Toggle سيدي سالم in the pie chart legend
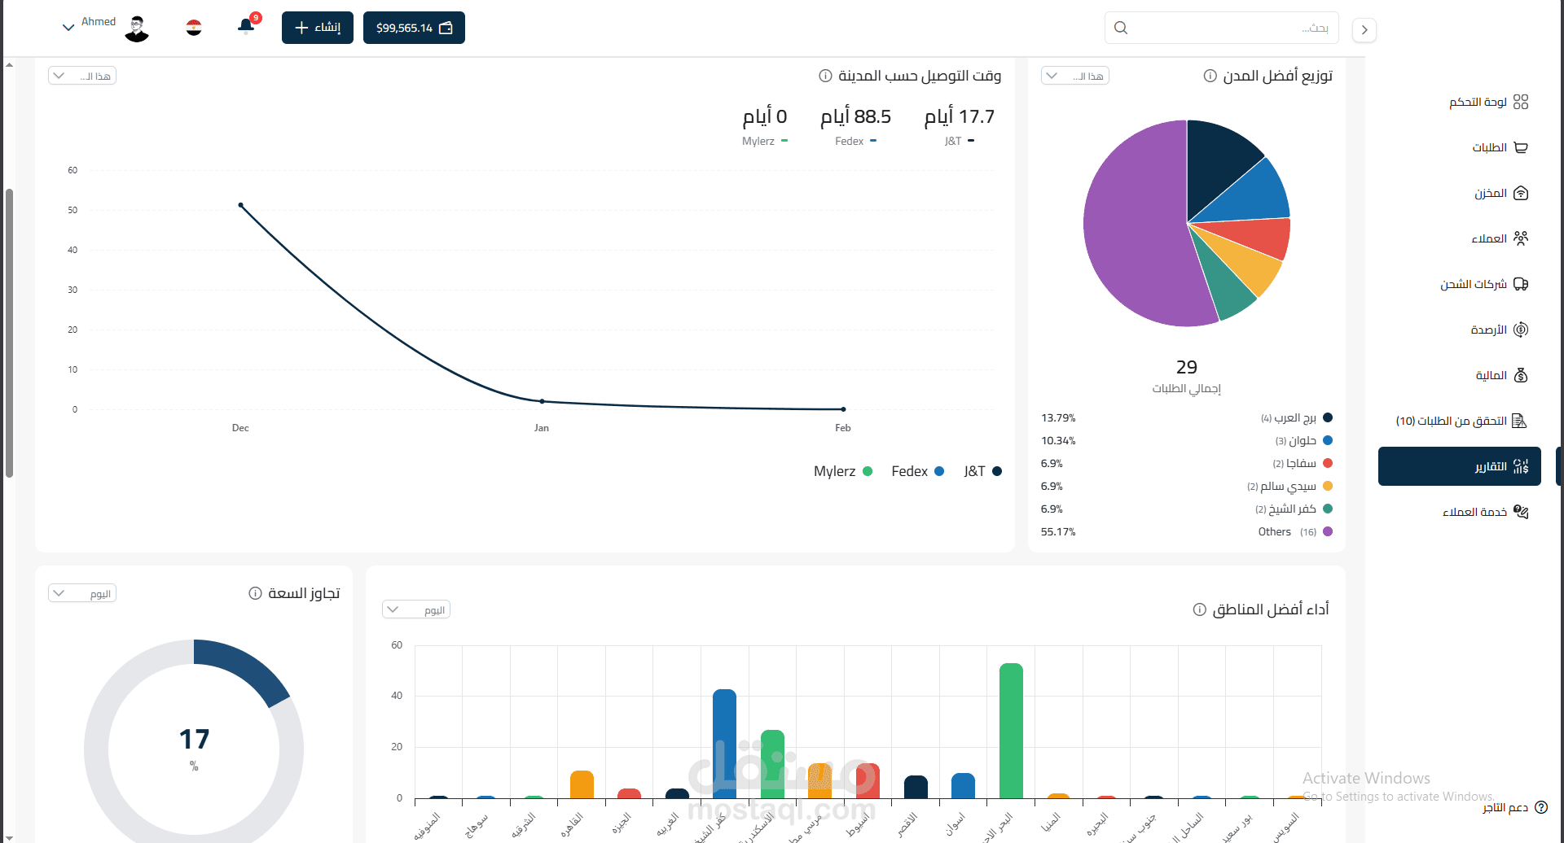Viewport: 1564px width, 843px height. pos(1289,487)
